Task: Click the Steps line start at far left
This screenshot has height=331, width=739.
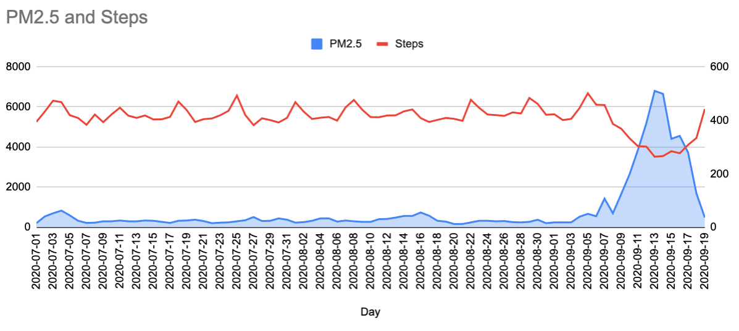Action: pyautogui.click(x=36, y=121)
